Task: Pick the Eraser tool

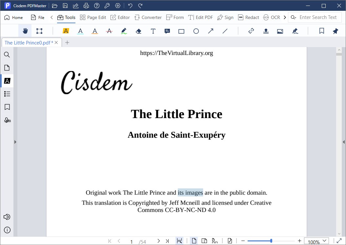Action: pos(138,31)
